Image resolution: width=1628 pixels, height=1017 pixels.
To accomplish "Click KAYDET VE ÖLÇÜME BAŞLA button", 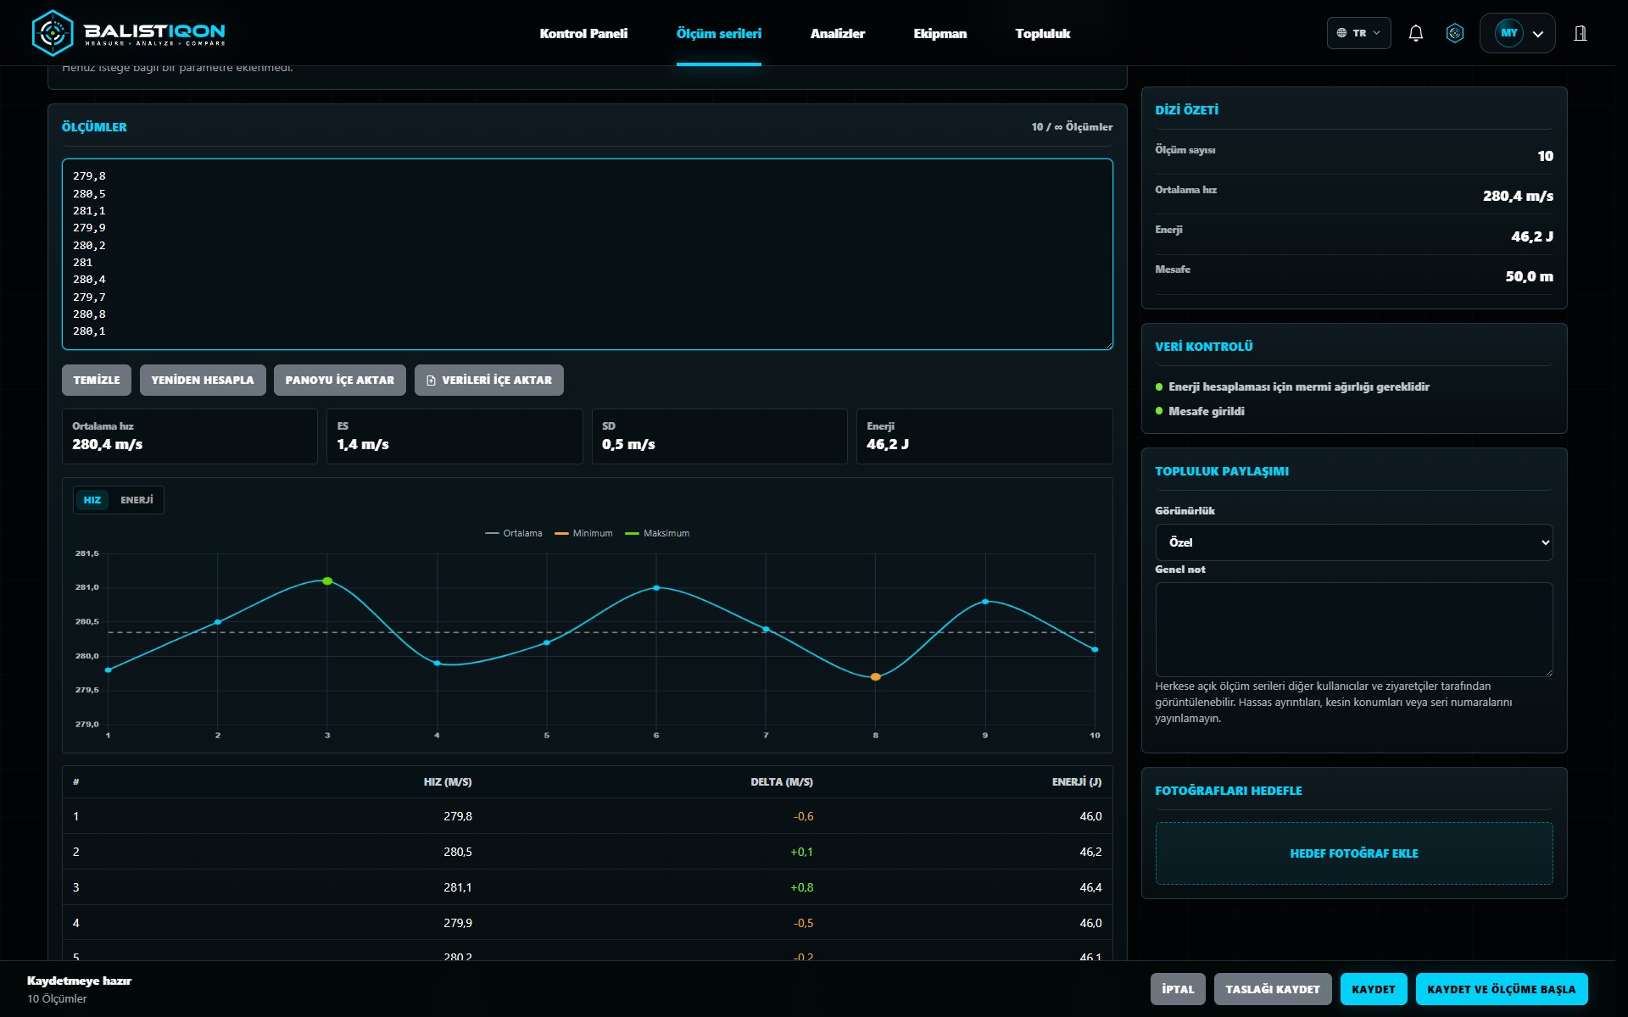I will tap(1501, 989).
